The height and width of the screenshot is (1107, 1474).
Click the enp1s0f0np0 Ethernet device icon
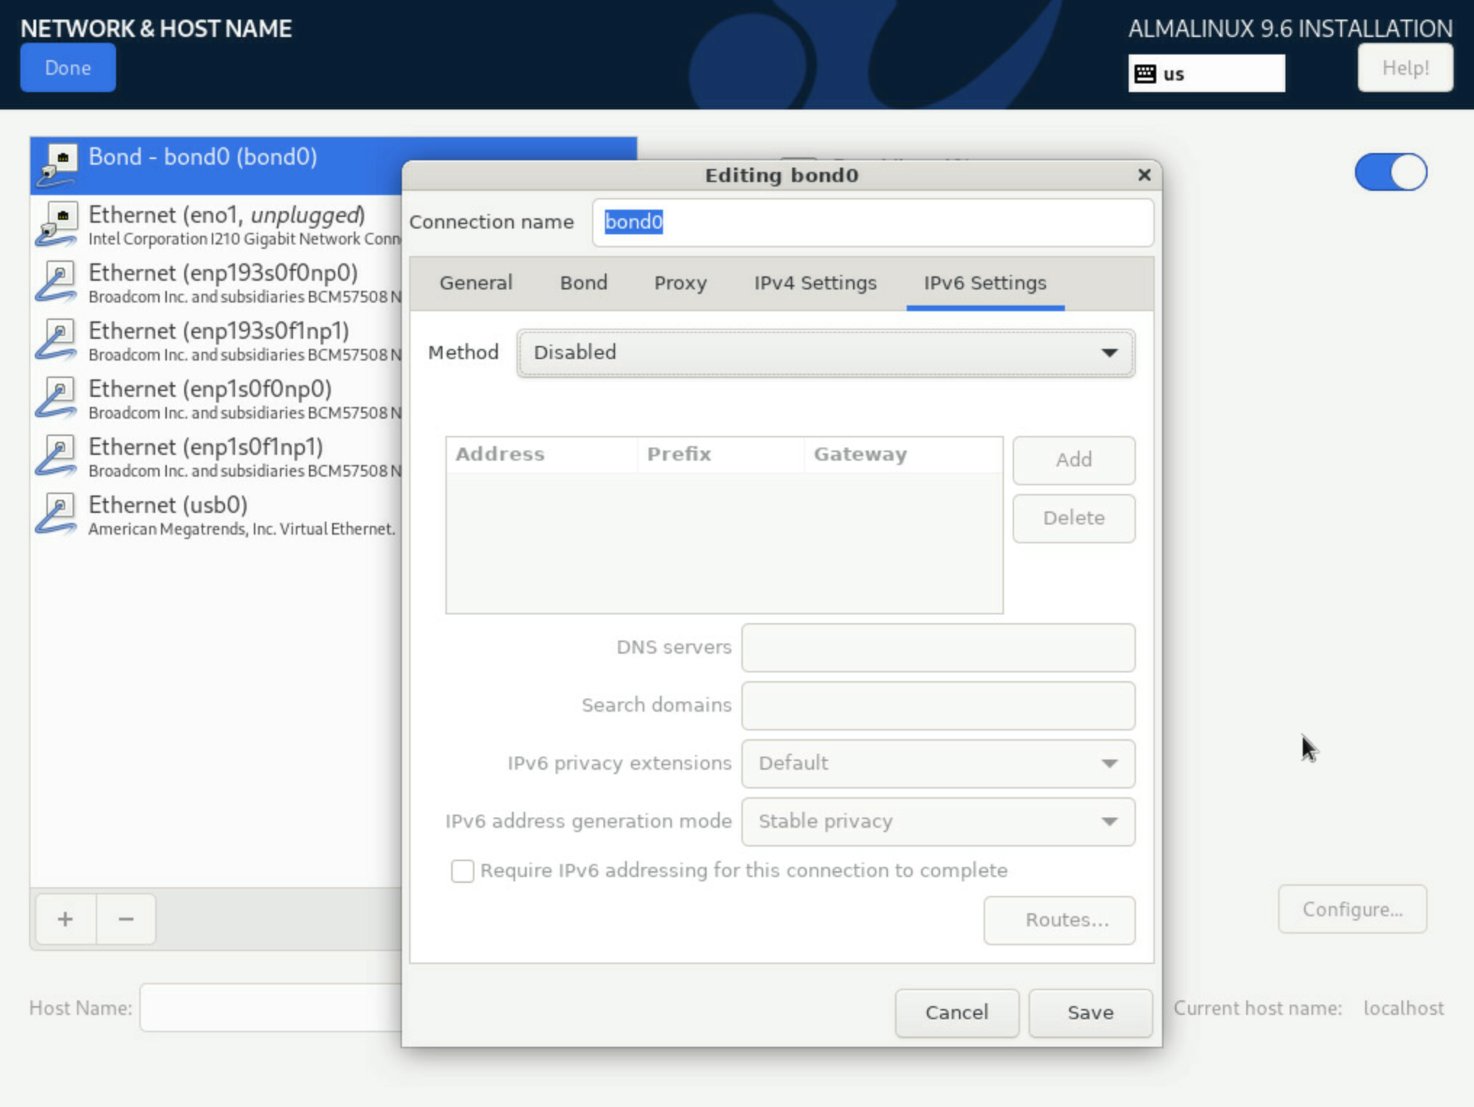pyautogui.click(x=57, y=398)
